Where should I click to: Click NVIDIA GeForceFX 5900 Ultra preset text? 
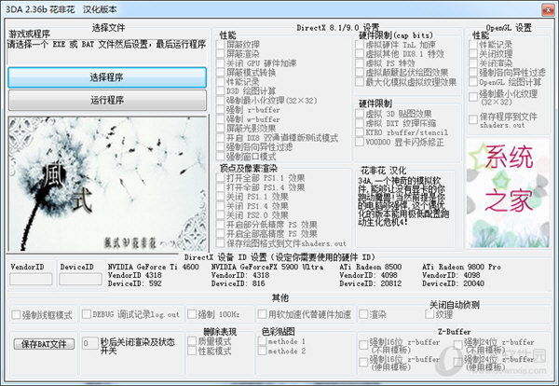tap(267, 267)
